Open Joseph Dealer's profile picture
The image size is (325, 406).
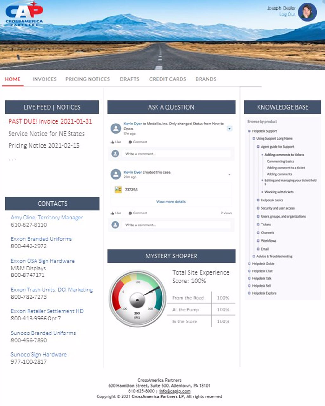[308, 12]
